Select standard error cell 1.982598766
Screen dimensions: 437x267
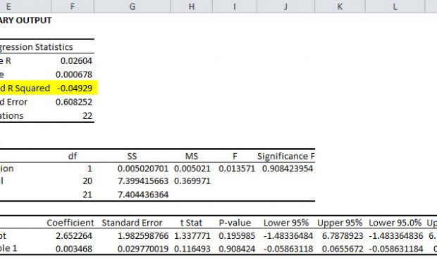click(143, 236)
